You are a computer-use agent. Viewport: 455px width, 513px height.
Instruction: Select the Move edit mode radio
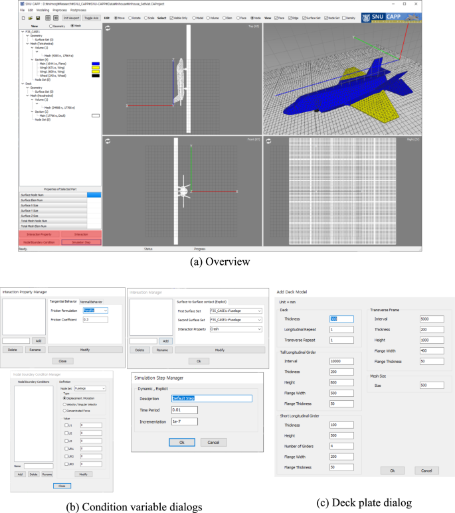click(116, 18)
